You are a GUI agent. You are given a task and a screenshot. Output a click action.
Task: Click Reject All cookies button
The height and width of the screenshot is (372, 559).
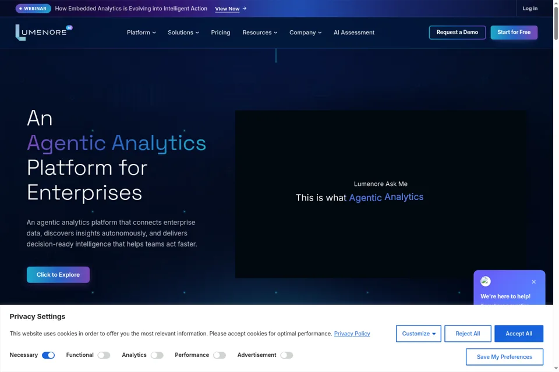coord(468,334)
